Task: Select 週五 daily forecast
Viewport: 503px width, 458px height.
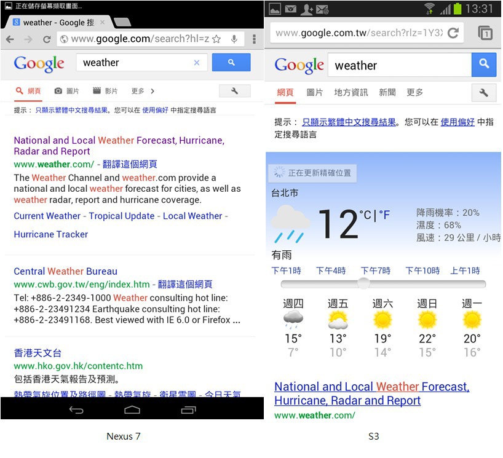Action: [338, 328]
